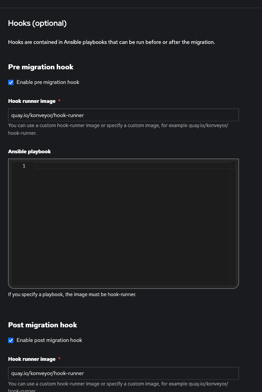
Task: Click the 'Hooks (optional)' section heading
Action: click(37, 23)
